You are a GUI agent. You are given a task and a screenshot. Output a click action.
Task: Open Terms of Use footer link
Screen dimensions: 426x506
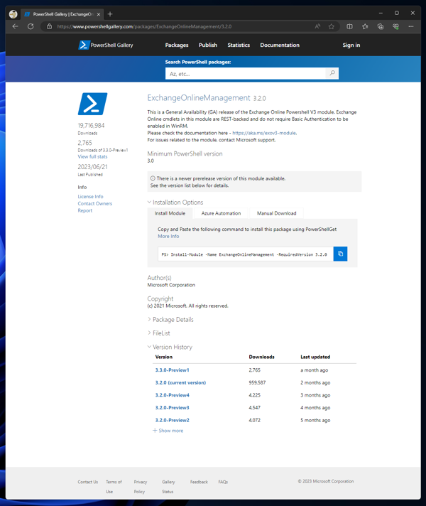click(114, 487)
